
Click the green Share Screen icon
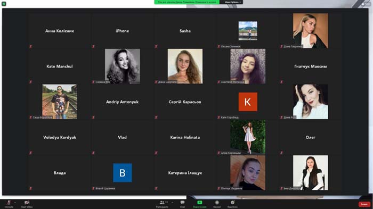tap(200, 202)
